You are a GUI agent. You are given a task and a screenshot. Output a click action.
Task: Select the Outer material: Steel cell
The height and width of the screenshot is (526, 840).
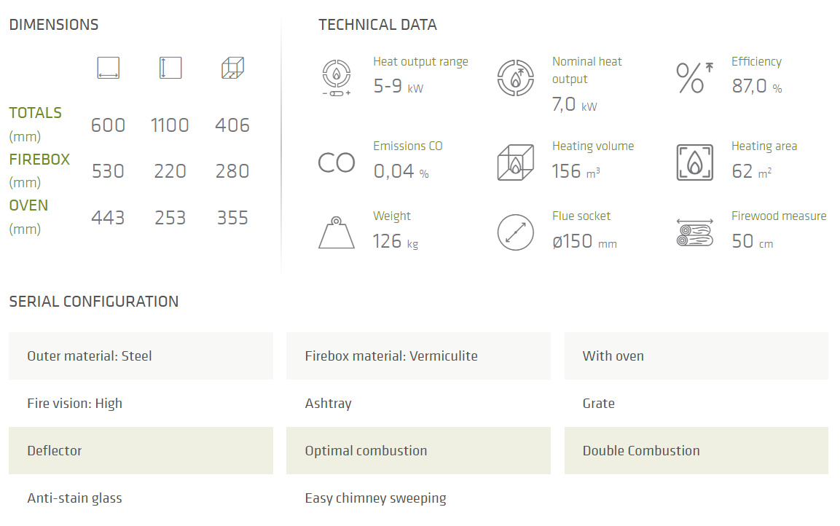pyautogui.click(x=141, y=356)
